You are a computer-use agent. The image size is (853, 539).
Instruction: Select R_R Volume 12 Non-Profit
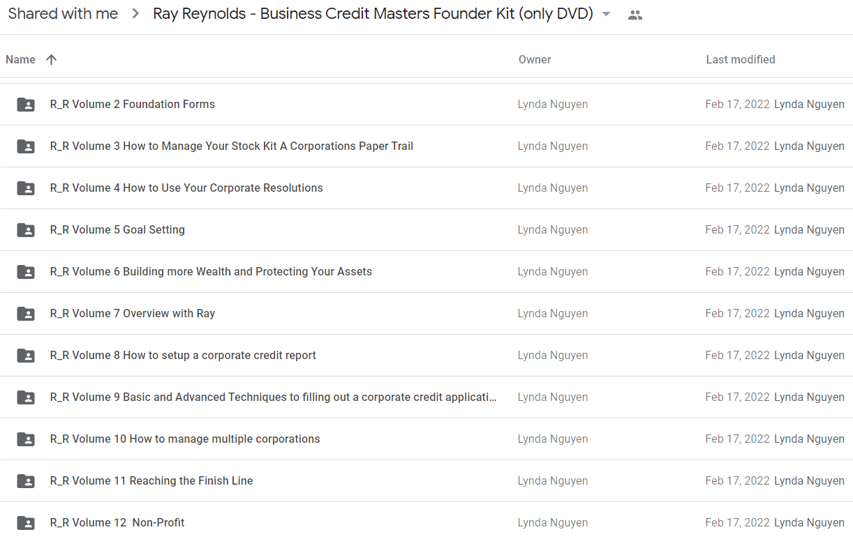click(117, 523)
